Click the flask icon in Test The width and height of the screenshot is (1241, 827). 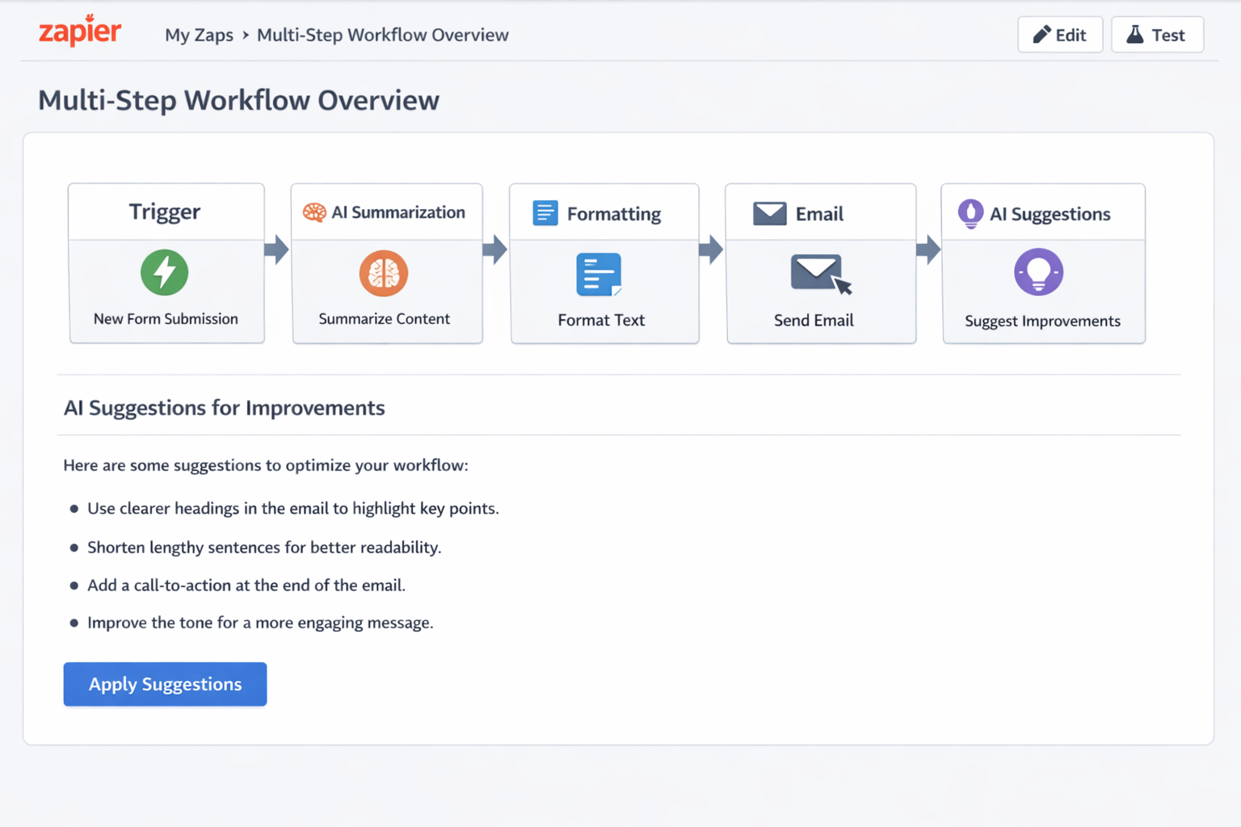pos(1135,35)
